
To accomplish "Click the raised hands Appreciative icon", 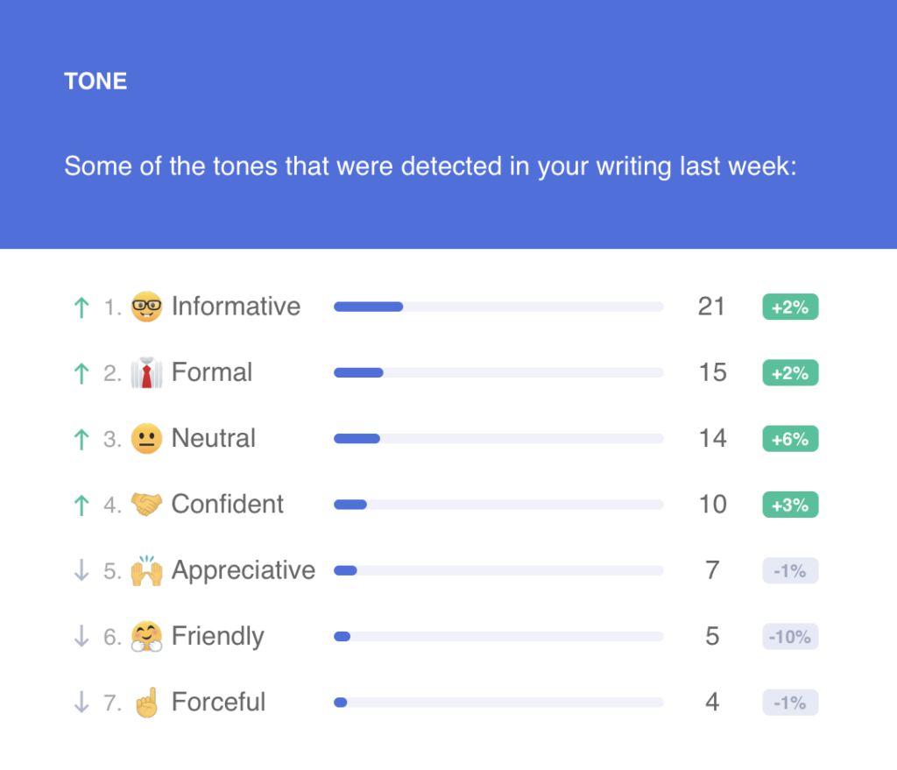I will [146, 570].
